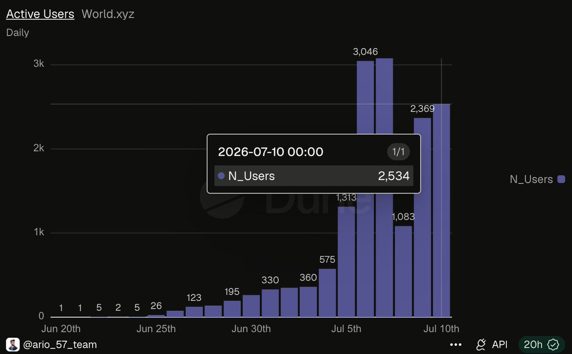
Task: Click the tooltip date 2026-07-10 00:00
Action: tap(270, 152)
